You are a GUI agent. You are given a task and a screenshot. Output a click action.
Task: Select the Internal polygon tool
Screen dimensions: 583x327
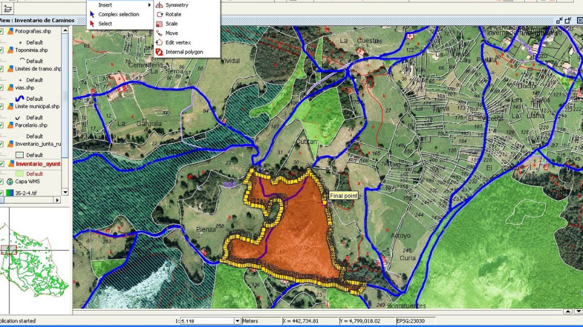coord(183,52)
